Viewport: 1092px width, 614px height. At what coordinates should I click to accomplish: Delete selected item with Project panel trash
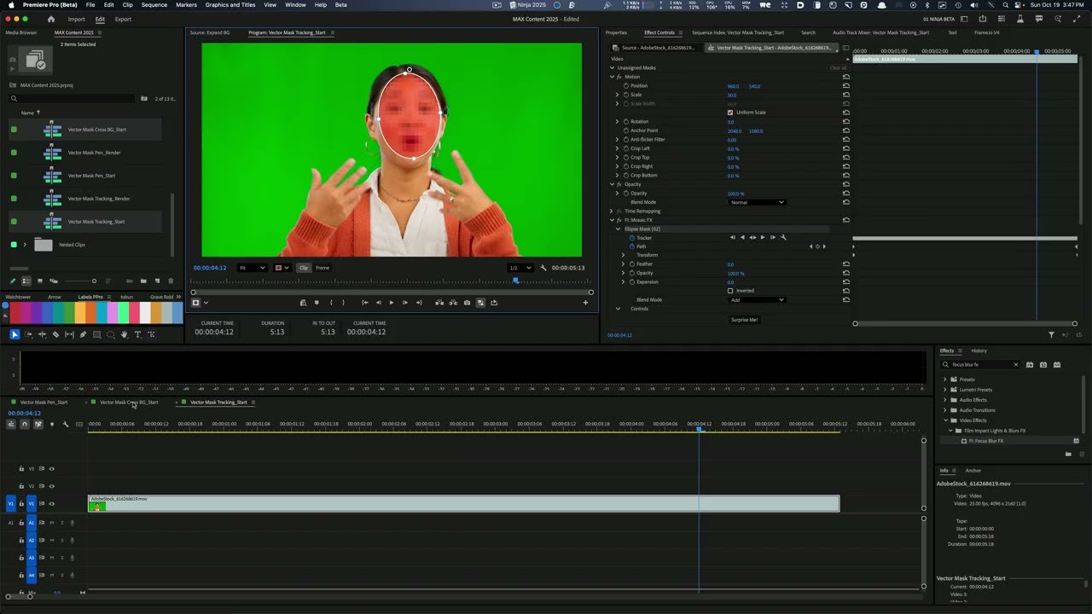[x=171, y=281]
